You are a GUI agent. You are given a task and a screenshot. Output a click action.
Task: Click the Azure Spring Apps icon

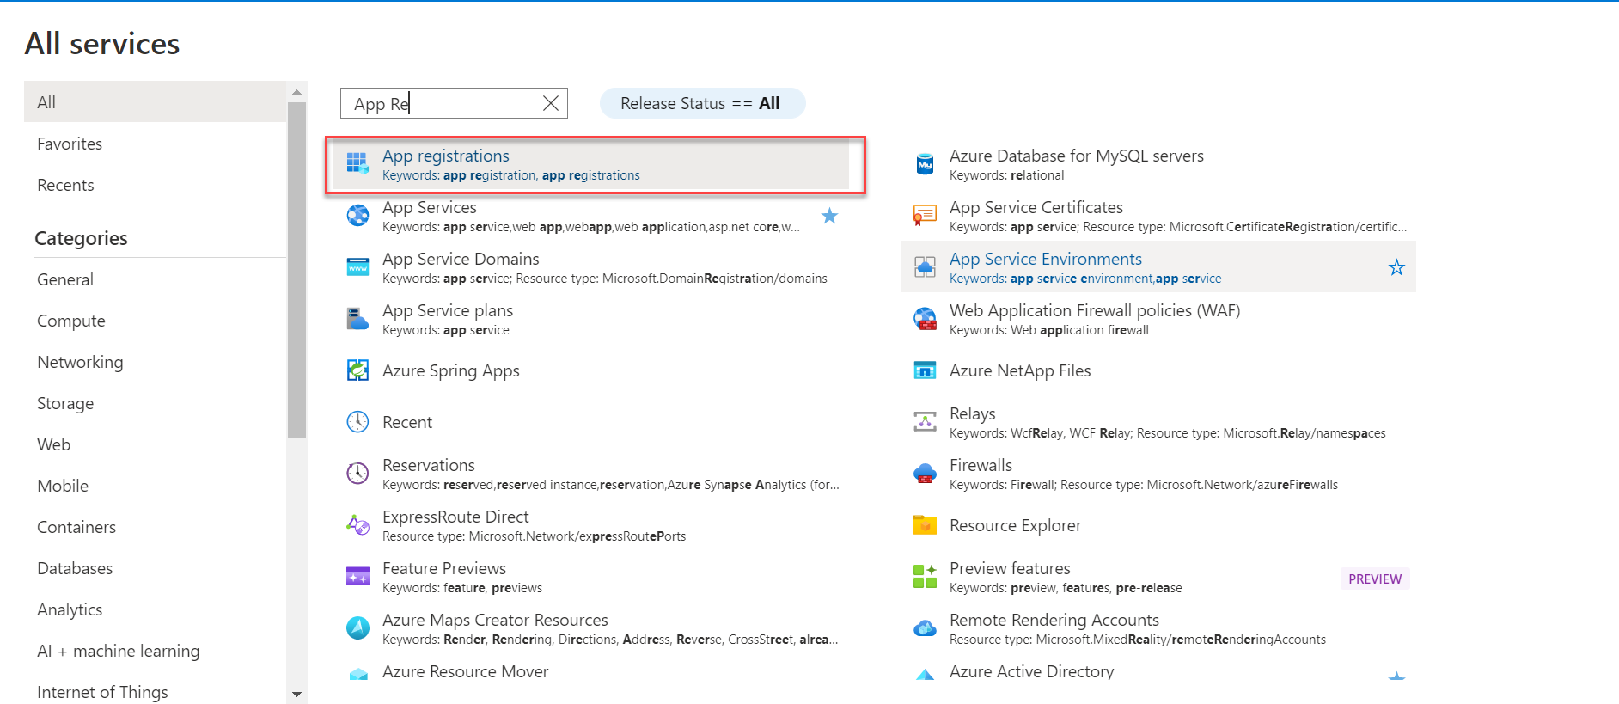click(357, 370)
